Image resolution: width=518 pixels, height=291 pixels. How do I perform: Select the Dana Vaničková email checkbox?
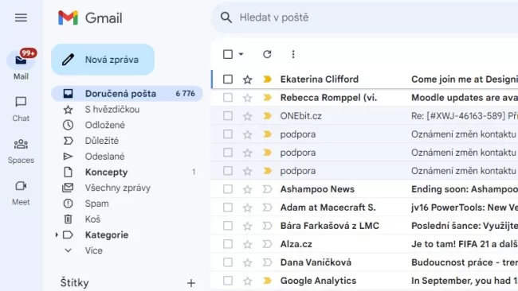pos(228,262)
